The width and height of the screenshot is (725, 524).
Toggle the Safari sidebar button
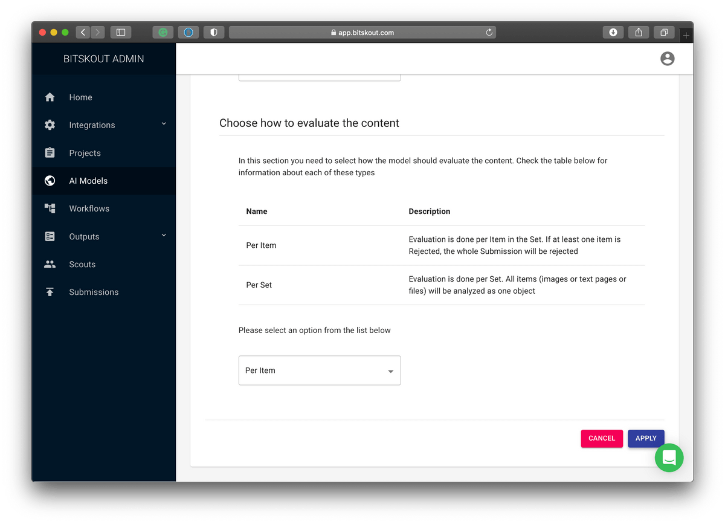coord(121,33)
